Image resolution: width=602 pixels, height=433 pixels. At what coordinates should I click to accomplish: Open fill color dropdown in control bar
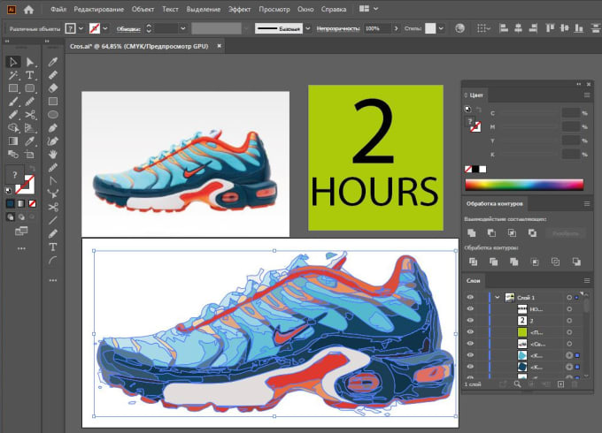click(81, 28)
